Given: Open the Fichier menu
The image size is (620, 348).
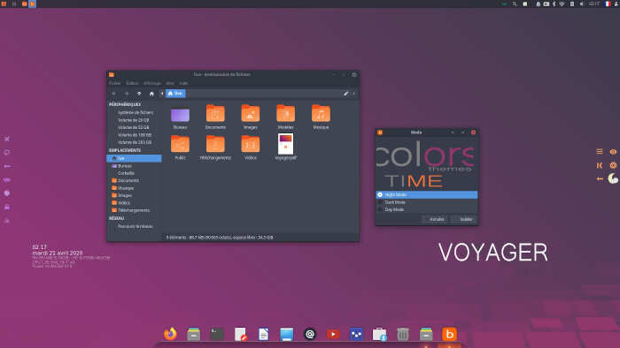Looking at the screenshot, I should click(x=114, y=83).
